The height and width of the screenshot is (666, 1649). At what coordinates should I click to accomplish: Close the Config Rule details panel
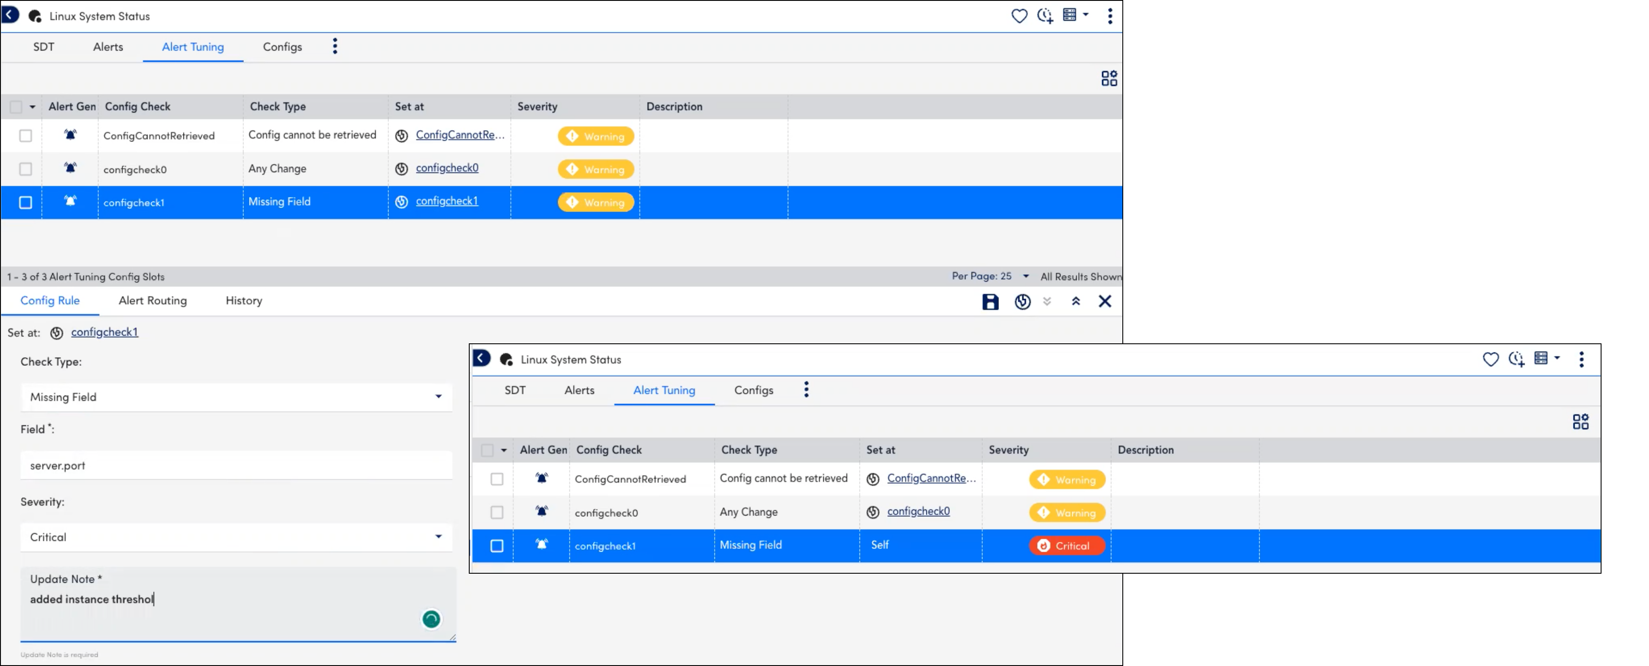click(x=1105, y=302)
